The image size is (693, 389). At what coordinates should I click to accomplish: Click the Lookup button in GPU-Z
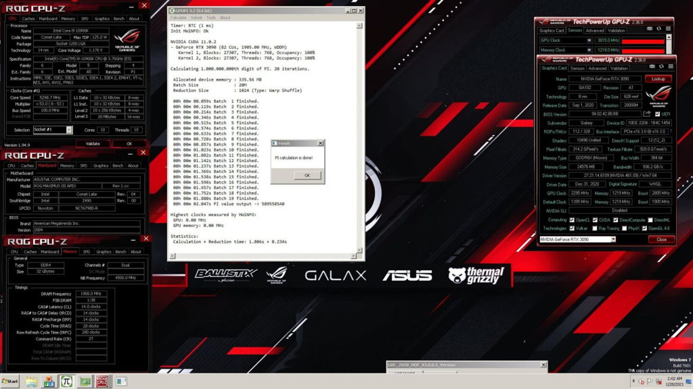[x=658, y=78]
